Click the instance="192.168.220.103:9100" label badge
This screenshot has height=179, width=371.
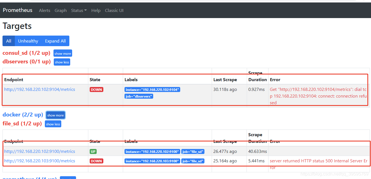(152, 161)
